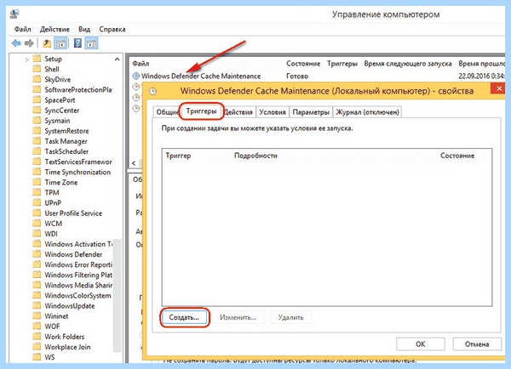Click the WDI folder icon
Viewport: 511px width, 369px height.
point(37,234)
